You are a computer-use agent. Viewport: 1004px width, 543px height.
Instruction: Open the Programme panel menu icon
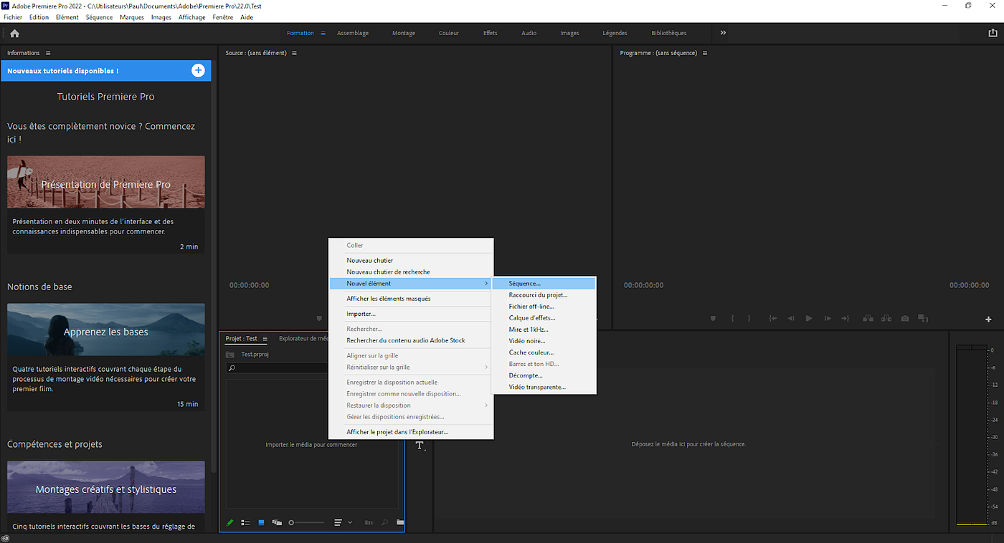pos(705,53)
